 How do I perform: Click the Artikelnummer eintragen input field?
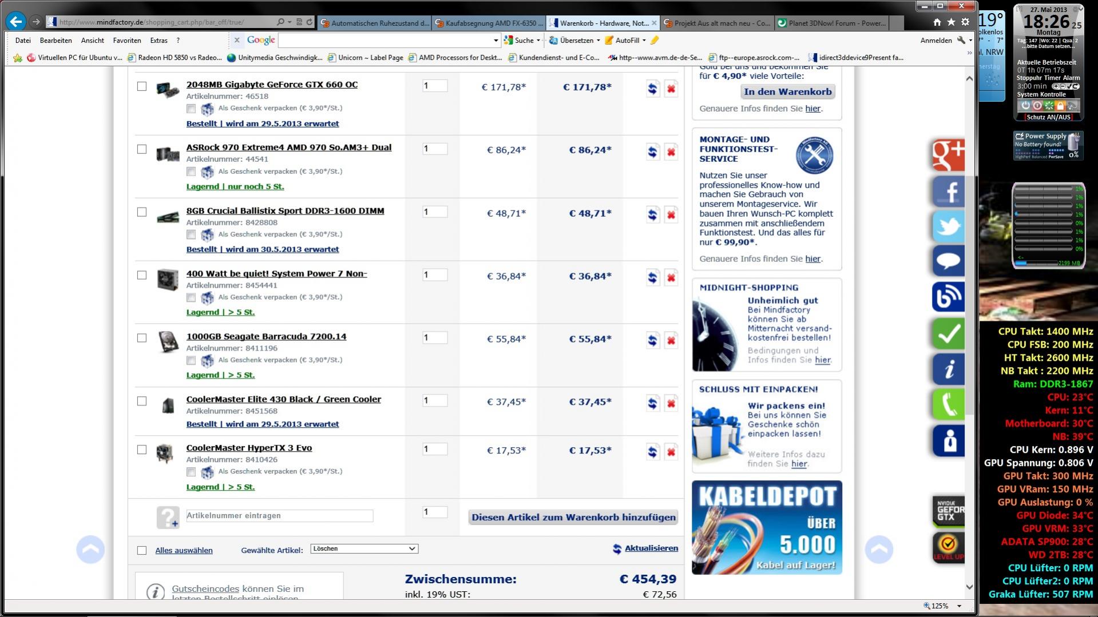click(x=280, y=516)
